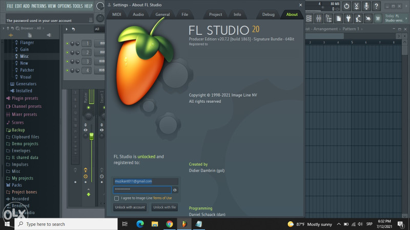Click the password input field

[x=142, y=190]
